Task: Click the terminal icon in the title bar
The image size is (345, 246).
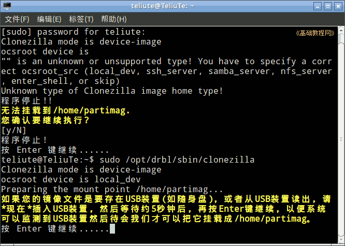Action: (x=7, y=6)
